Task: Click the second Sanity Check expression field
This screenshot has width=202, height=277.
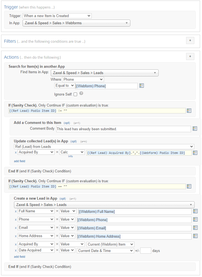Action: [97, 186]
